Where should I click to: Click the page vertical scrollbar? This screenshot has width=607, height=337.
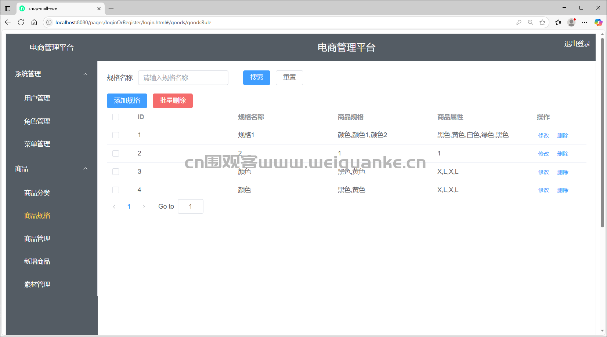pos(602,132)
